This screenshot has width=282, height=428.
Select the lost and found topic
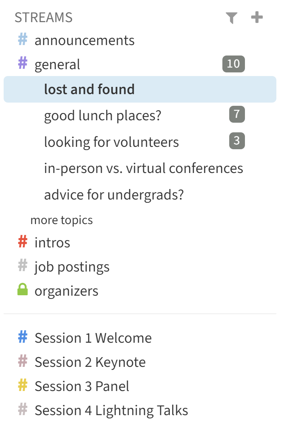(89, 89)
